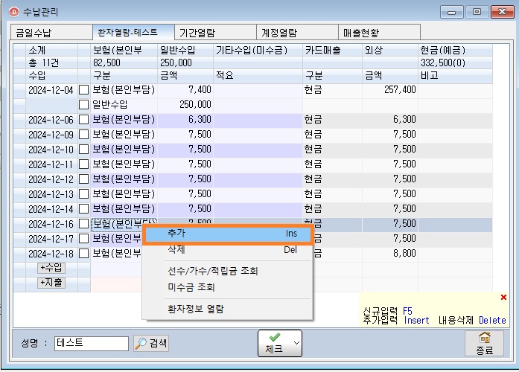
Task: Tick the checkbox for 2024-12-04 row
Action: [84, 89]
